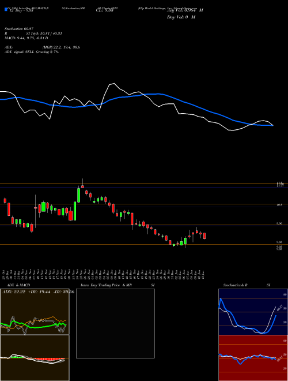Open the red RSI chart thumbnail
The image size is (288, 381).
coord(253,358)
